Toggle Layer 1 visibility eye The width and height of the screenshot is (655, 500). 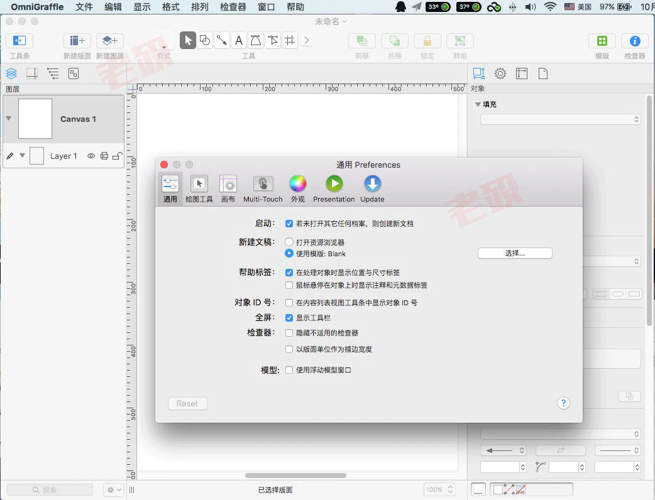(91, 156)
